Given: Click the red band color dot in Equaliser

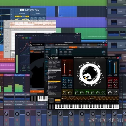Looking at the screenshot, I should point(22,38).
